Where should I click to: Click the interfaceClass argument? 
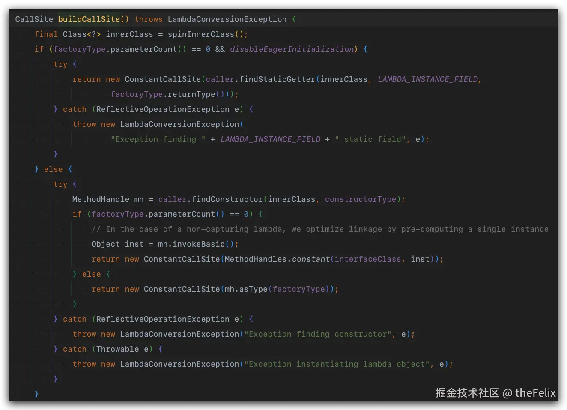[x=368, y=259]
